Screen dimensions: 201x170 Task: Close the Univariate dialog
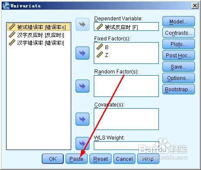click(195, 6)
